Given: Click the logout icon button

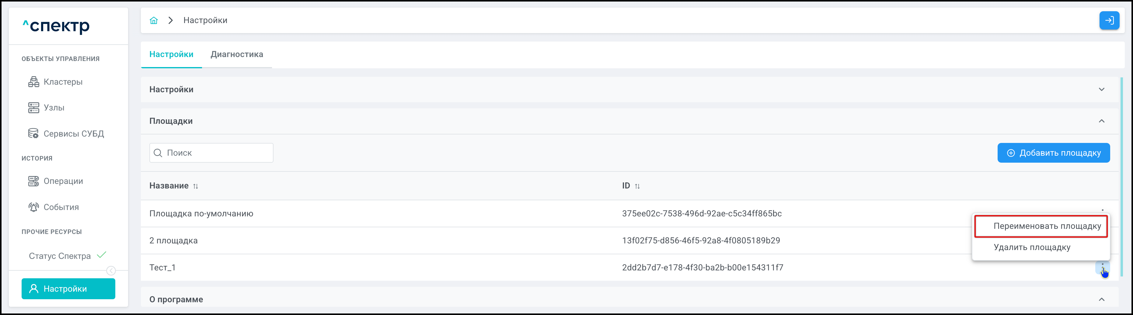Looking at the screenshot, I should [1109, 21].
